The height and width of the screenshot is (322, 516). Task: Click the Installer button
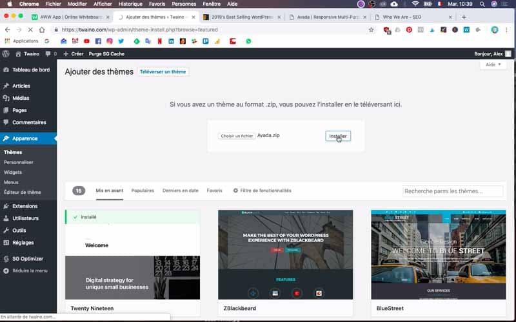[338, 136]
